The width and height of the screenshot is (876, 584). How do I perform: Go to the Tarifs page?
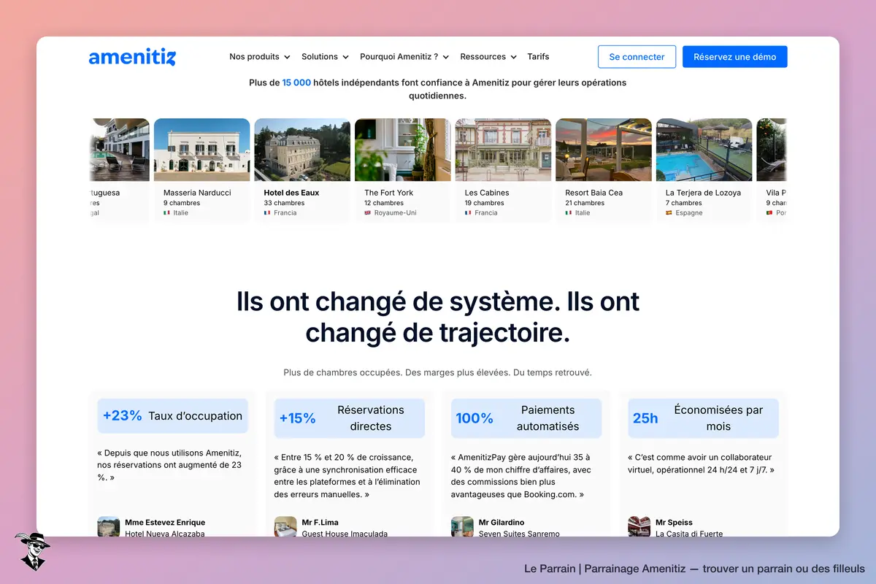coord(538,57)
